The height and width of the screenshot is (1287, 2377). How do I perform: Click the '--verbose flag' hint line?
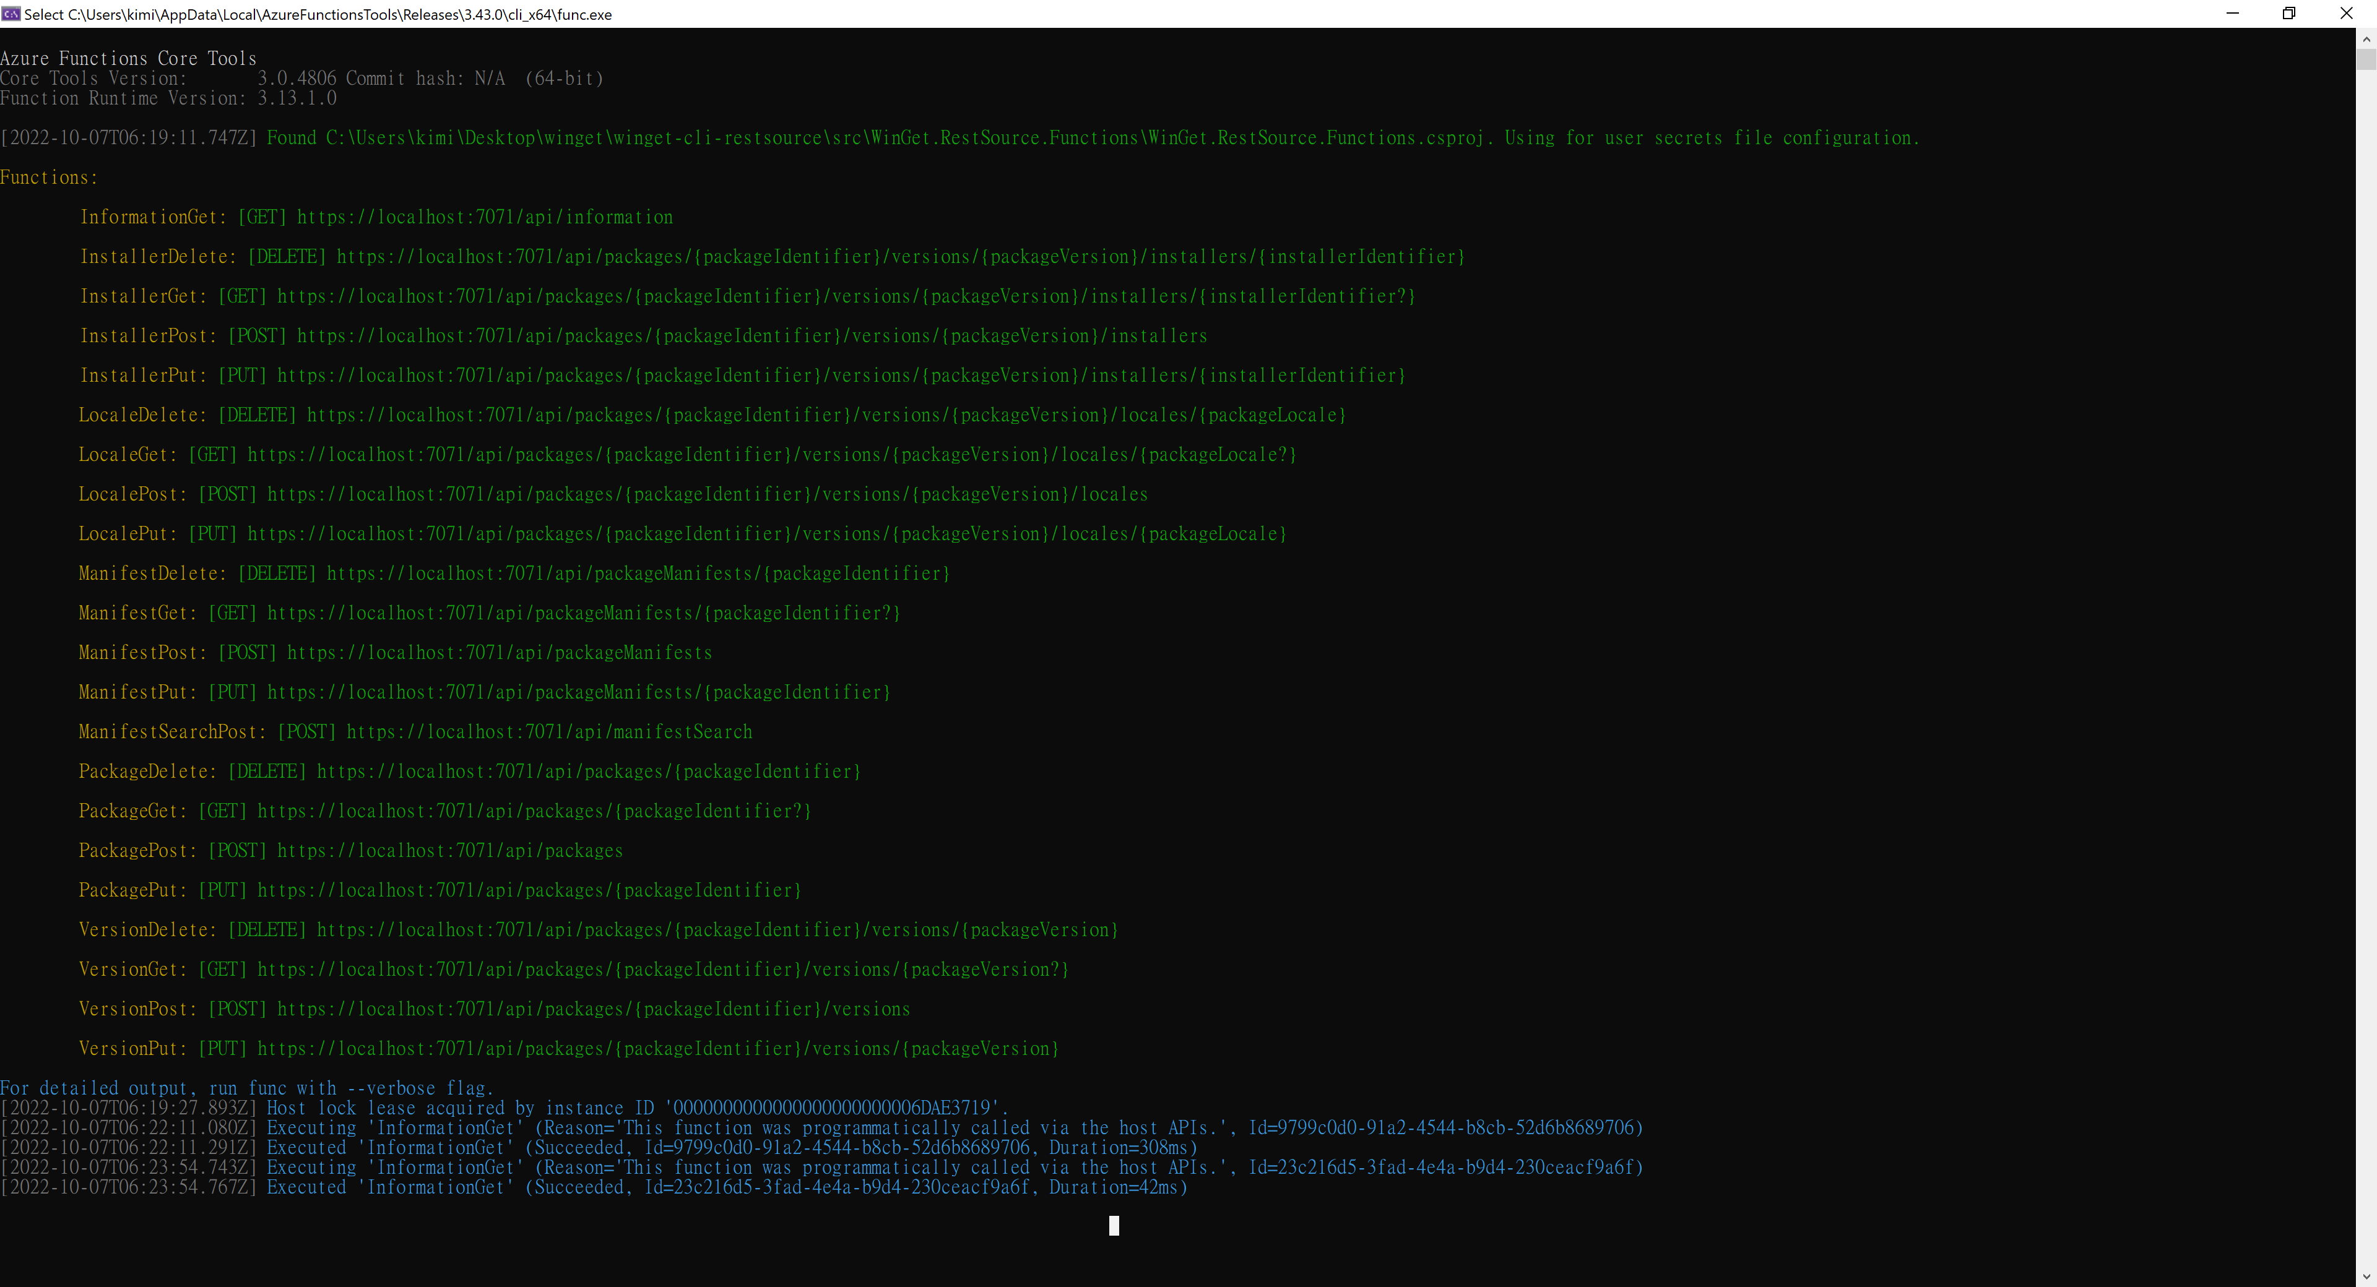[248, 1088]
